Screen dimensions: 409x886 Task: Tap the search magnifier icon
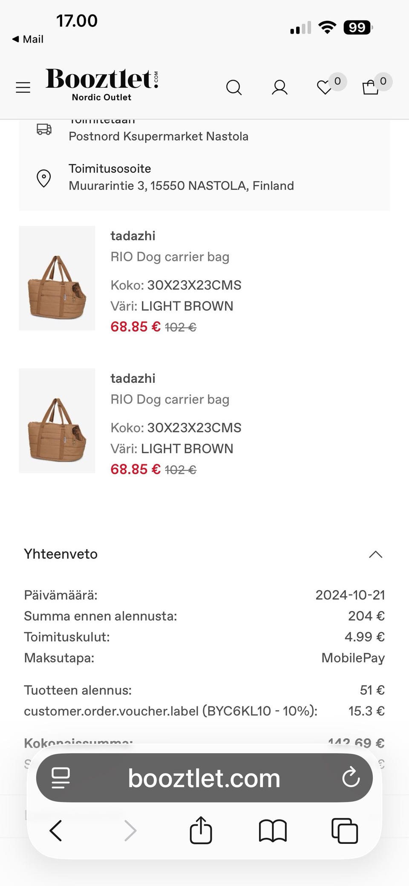coord(233,87)
